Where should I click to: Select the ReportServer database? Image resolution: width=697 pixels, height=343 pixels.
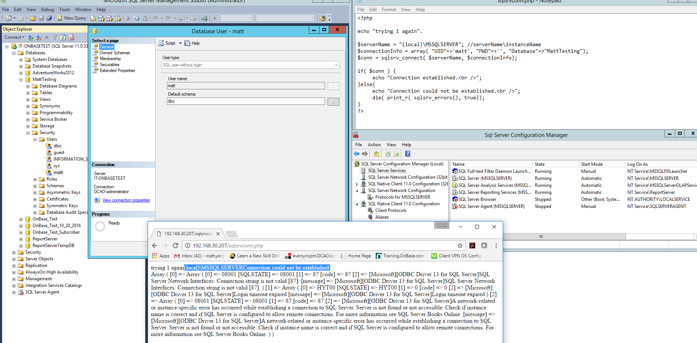tap(45, 239)
